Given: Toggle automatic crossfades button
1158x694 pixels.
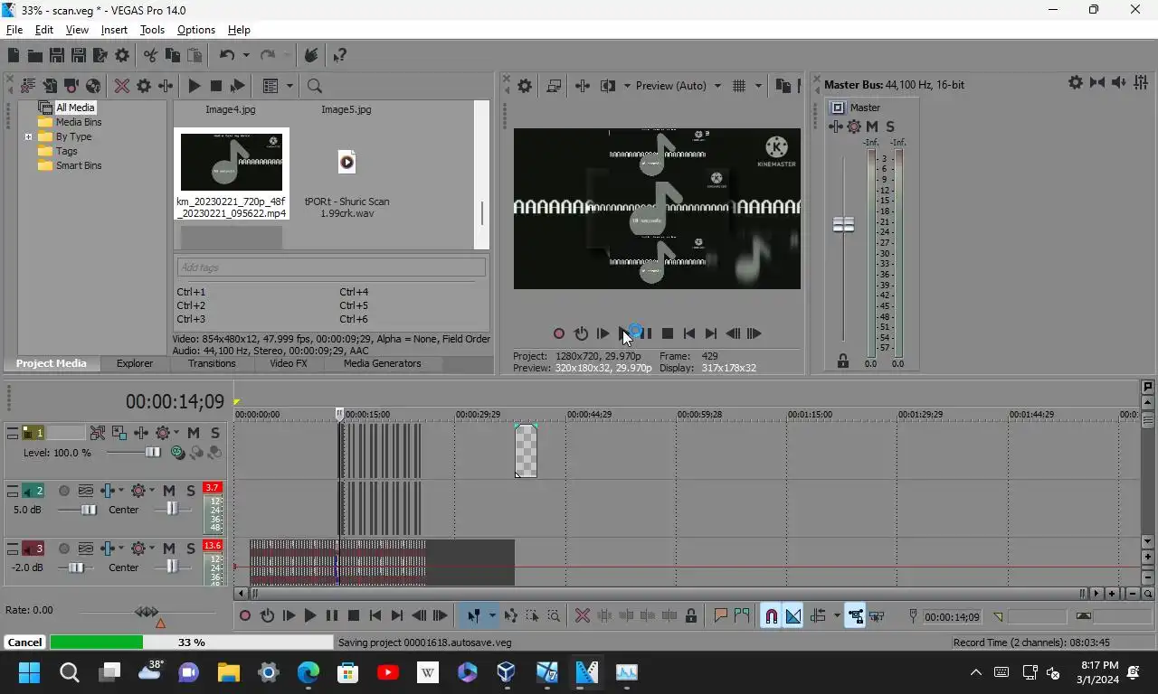Looking at the screenshot, I should click(793, 616).
